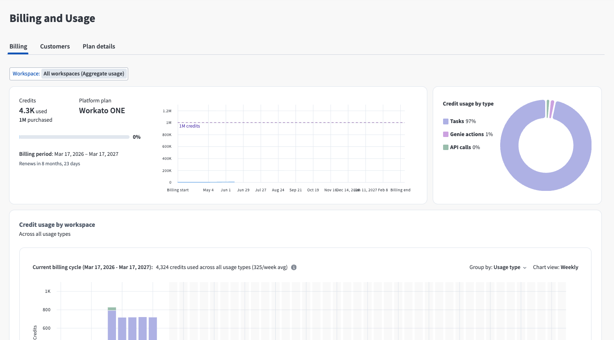This screenshot has height=340, width=614.
Task: Open the Workspace filter selector
Action: [x=69, y=74]
